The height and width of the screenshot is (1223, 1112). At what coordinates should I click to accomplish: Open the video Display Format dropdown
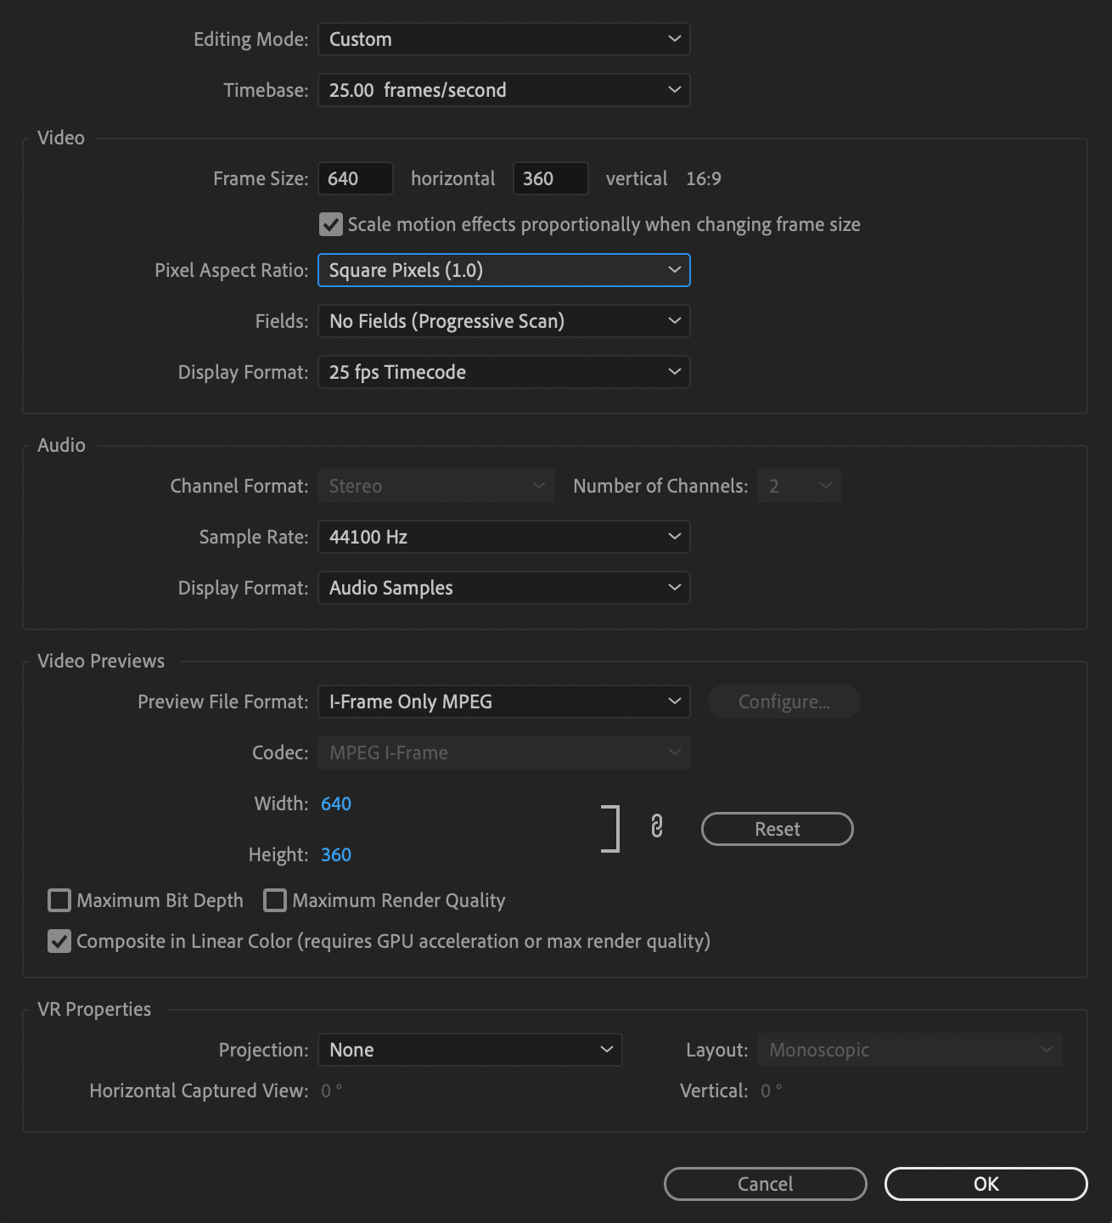[x=503, y=372]
